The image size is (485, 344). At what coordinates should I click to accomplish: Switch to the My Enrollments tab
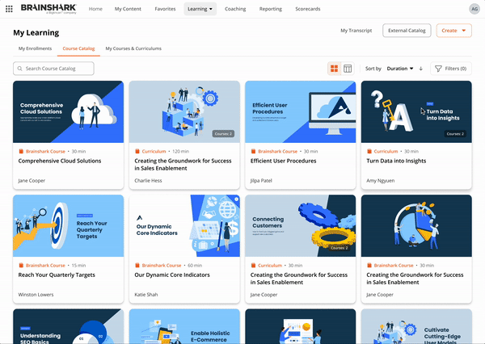tap(35, 48)
